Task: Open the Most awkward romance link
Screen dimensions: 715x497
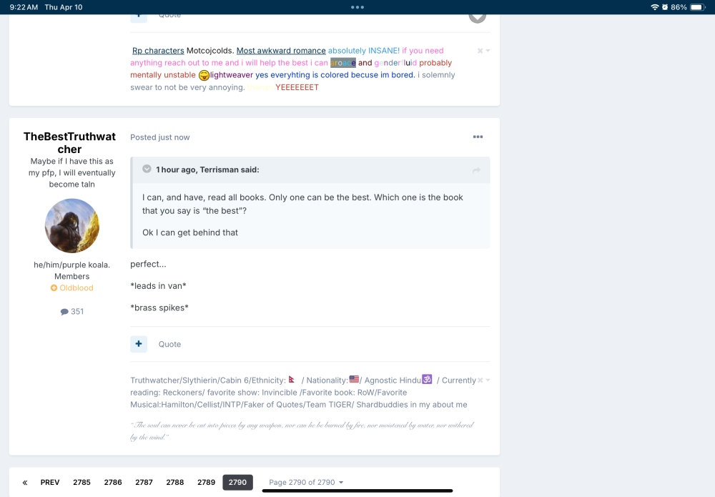Action: click(x=281, y=51)
